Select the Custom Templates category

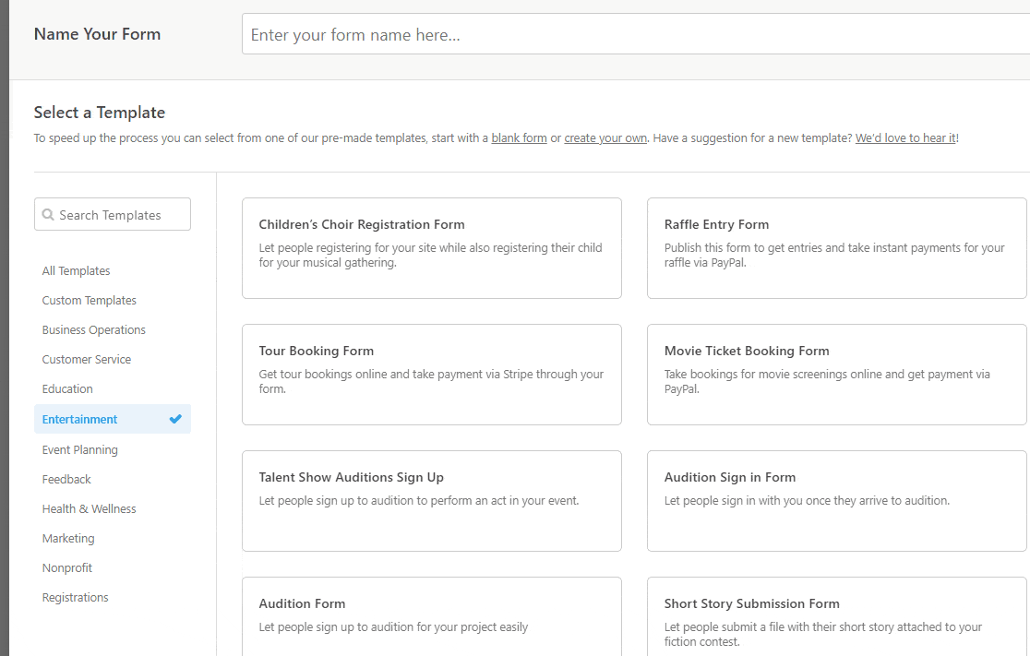click(x=90, y=300)
